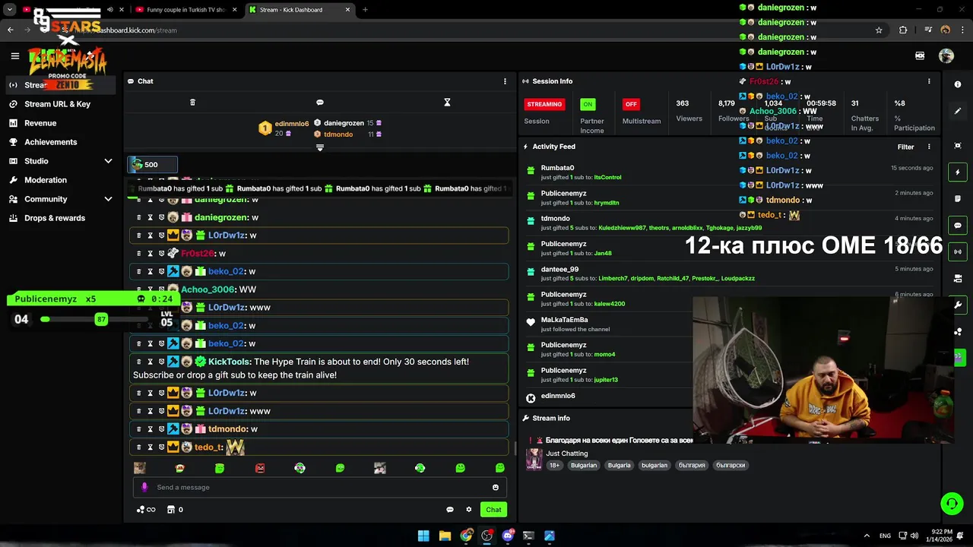Delete tedo_t's message with trash icon
Viewport: 973px width, 547px height.
point(138,447)
